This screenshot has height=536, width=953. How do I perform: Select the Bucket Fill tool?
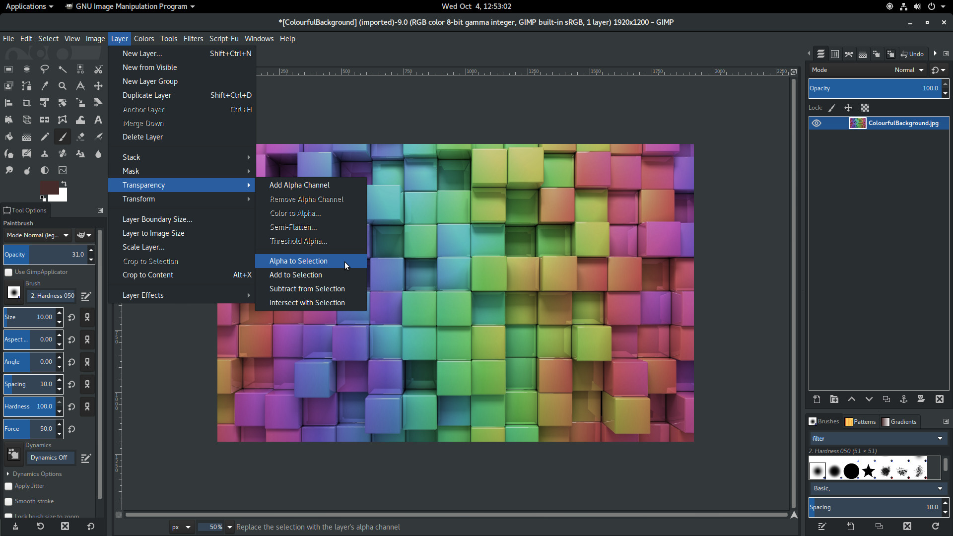pos(9,136)
